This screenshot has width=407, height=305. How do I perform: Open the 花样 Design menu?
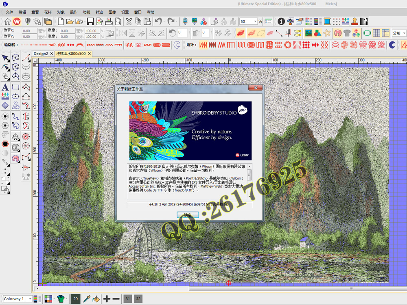pos(48,12)
